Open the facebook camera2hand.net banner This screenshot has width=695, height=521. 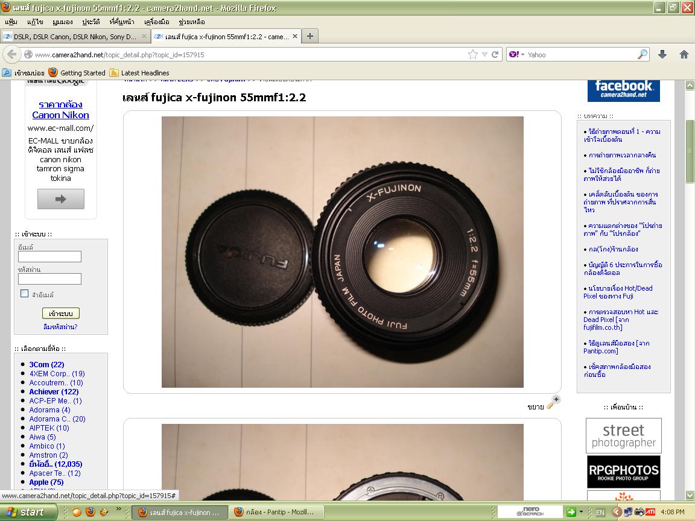click(624, 90)
